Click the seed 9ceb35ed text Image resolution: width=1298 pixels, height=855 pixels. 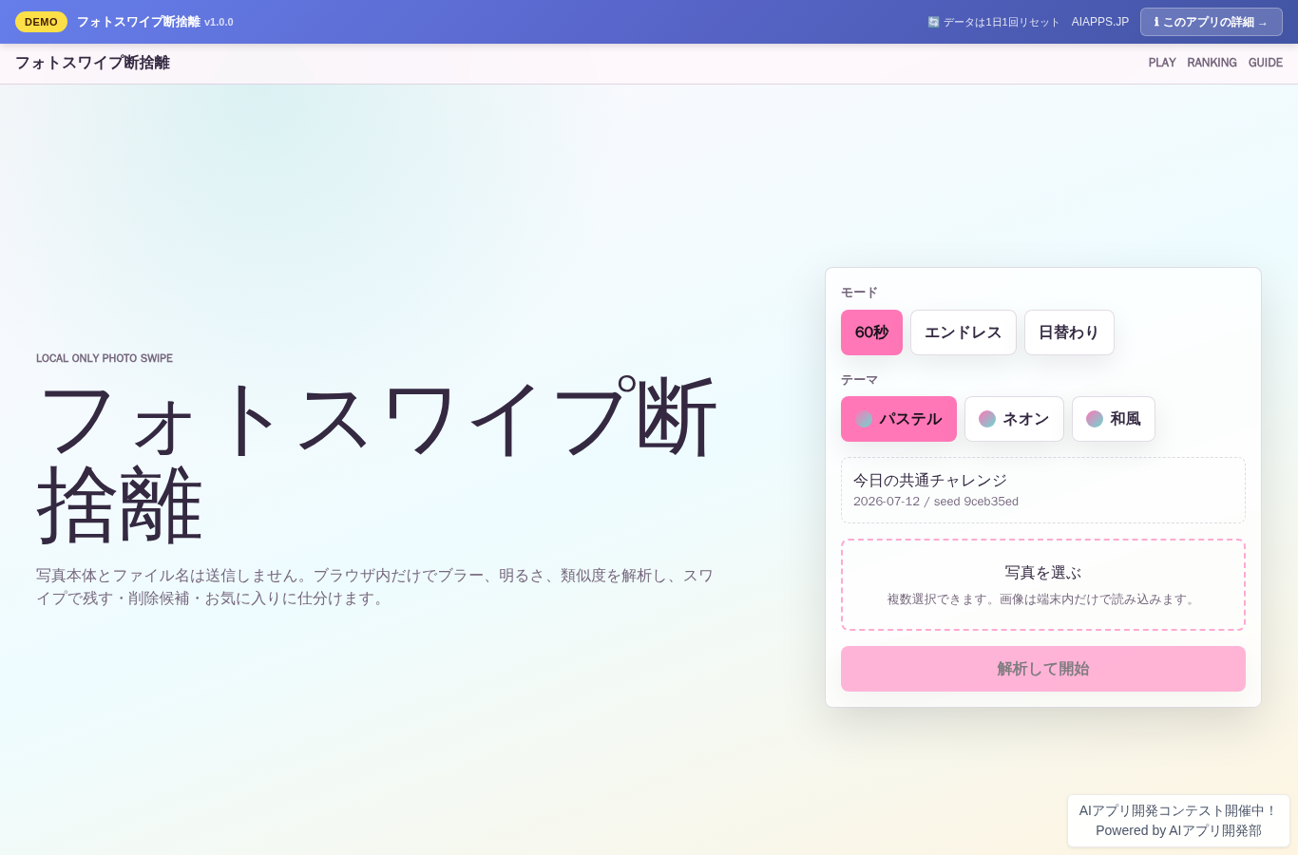pos(976,502)
